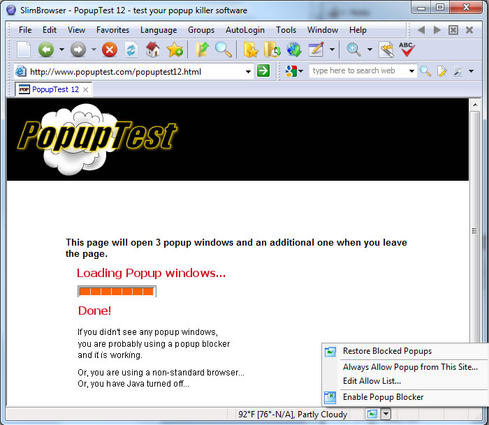Screen dimensions: 489x425
Task: Open the Language menu
Action: tap(159, 30)
